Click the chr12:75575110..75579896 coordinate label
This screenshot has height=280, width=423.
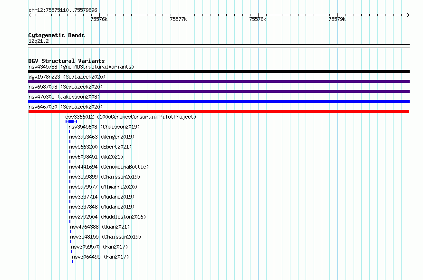coord(63,10)
